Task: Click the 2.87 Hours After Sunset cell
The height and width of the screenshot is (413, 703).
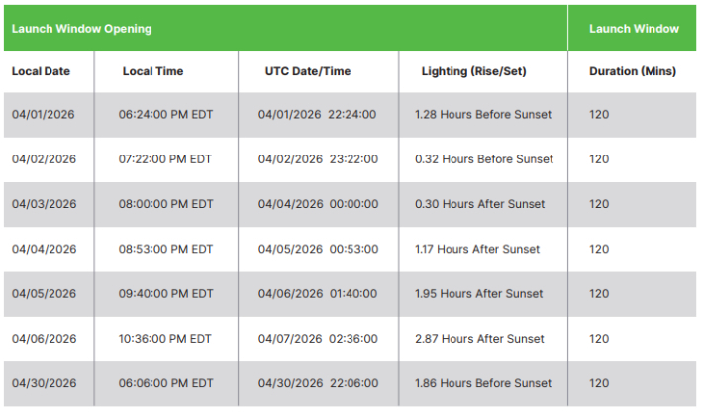Action: point(479,339)
